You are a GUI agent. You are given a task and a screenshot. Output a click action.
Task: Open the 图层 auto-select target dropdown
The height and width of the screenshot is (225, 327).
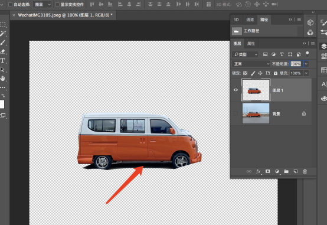pos(42,4)
